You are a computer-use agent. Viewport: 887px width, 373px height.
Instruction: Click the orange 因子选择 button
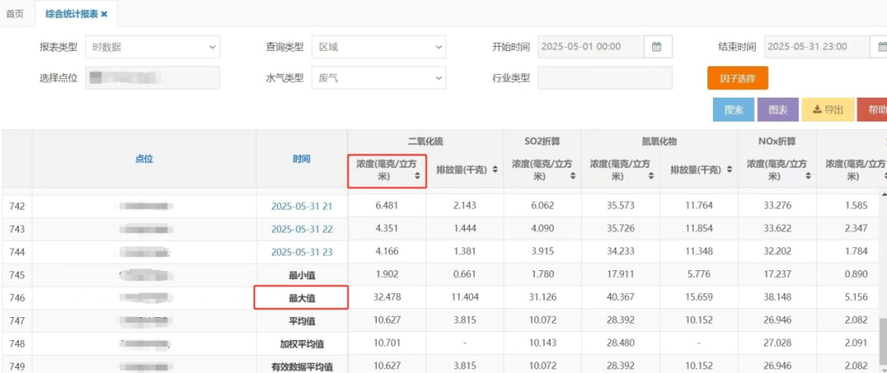(737, 78)
